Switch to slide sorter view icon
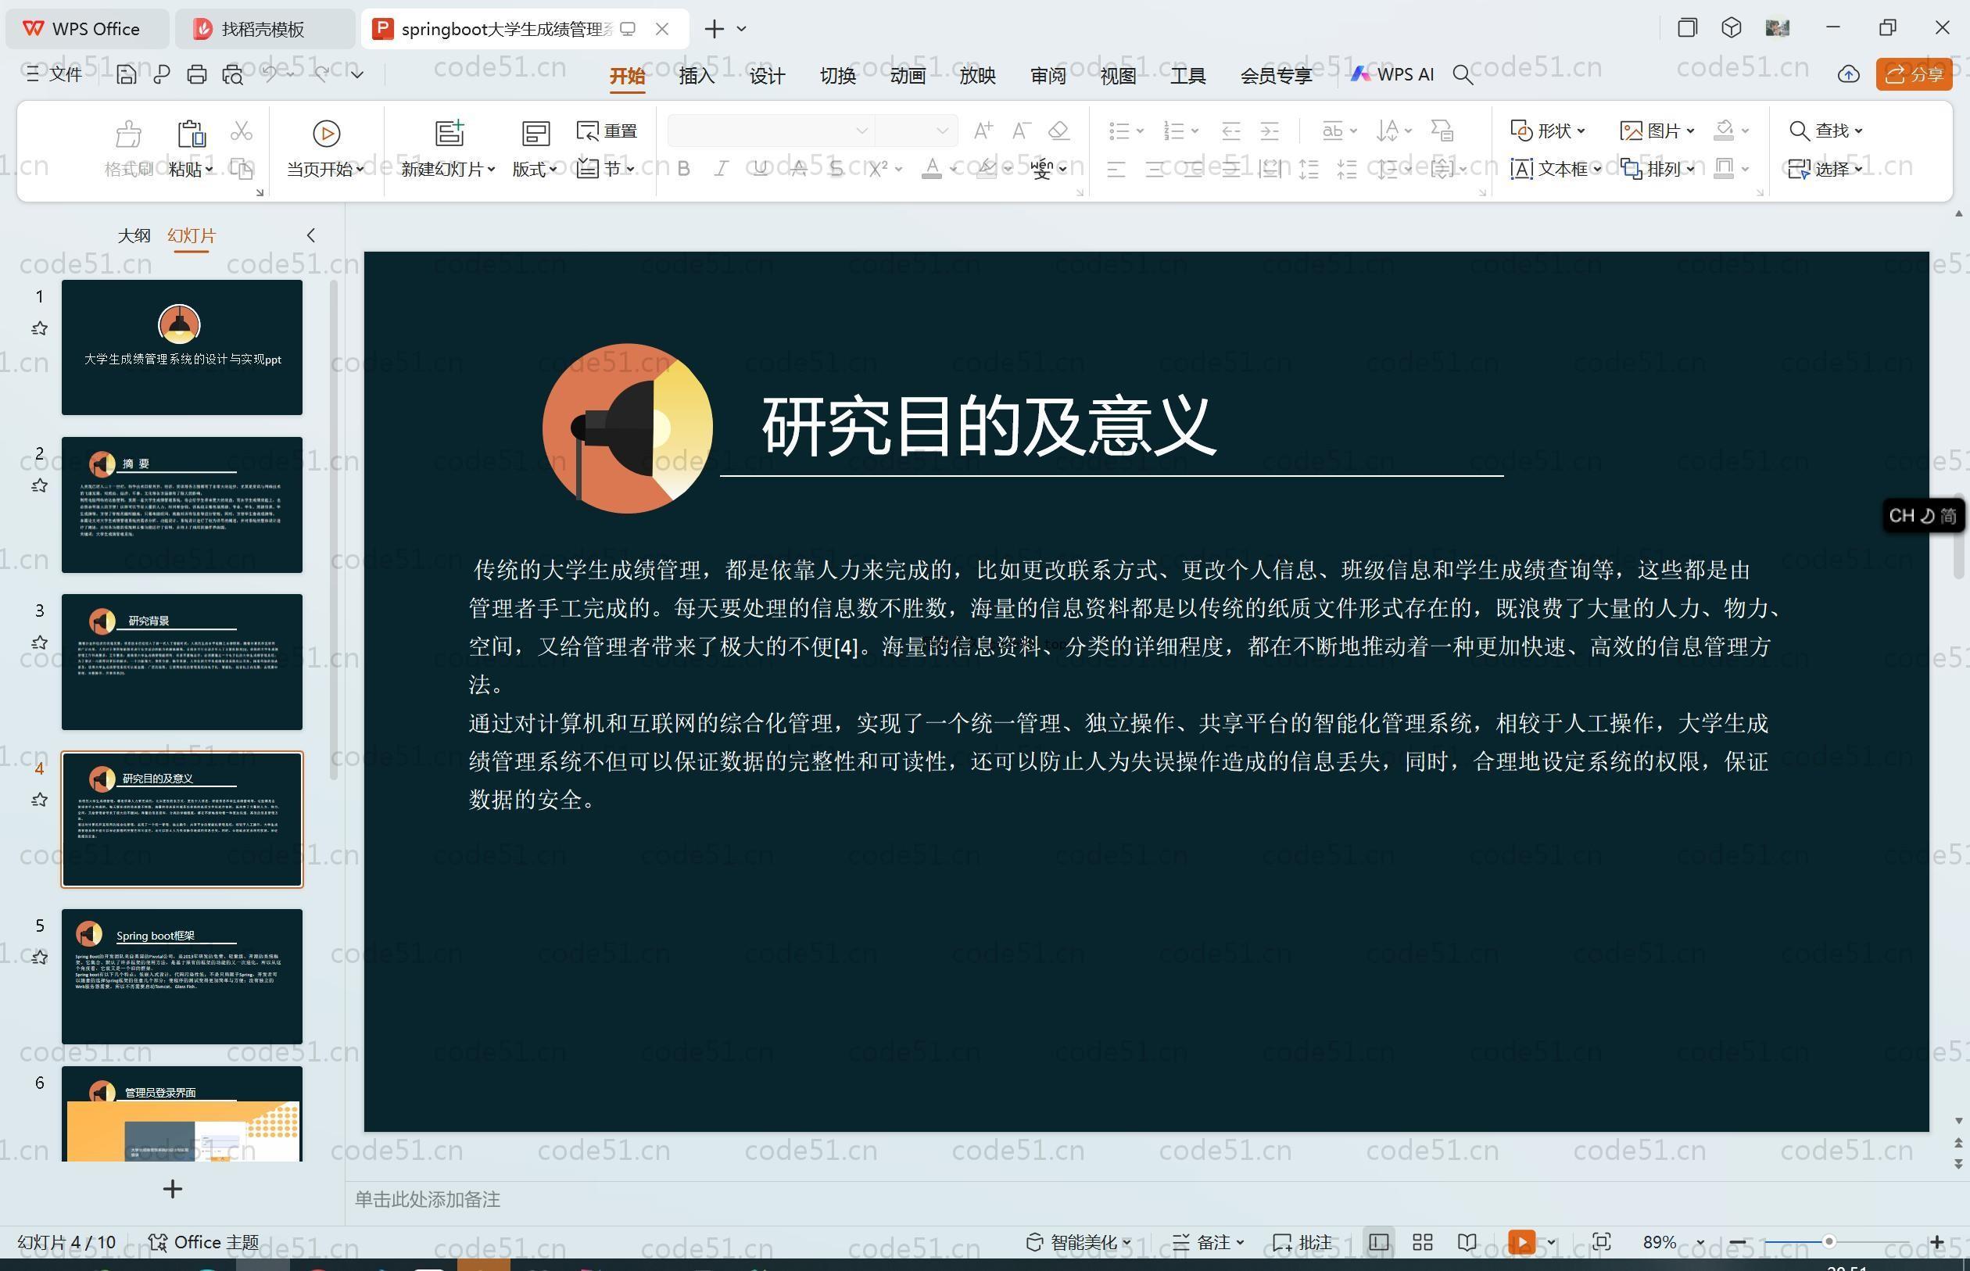The image size is (1970, 1271). point(1423,1242)
